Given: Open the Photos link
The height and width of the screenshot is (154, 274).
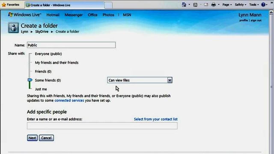Looking at the screenshot, I should [x=108, y=15].
